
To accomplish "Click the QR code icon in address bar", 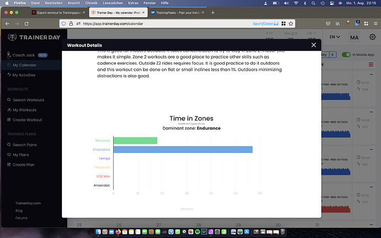I will 283,24.
